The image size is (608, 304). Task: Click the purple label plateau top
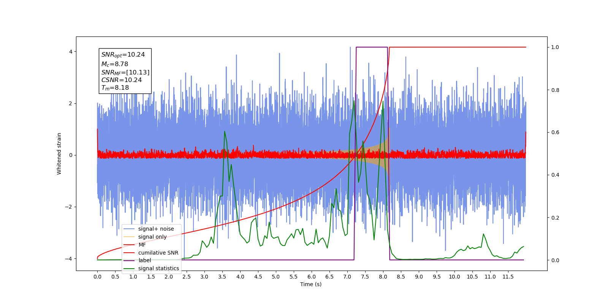372,47
